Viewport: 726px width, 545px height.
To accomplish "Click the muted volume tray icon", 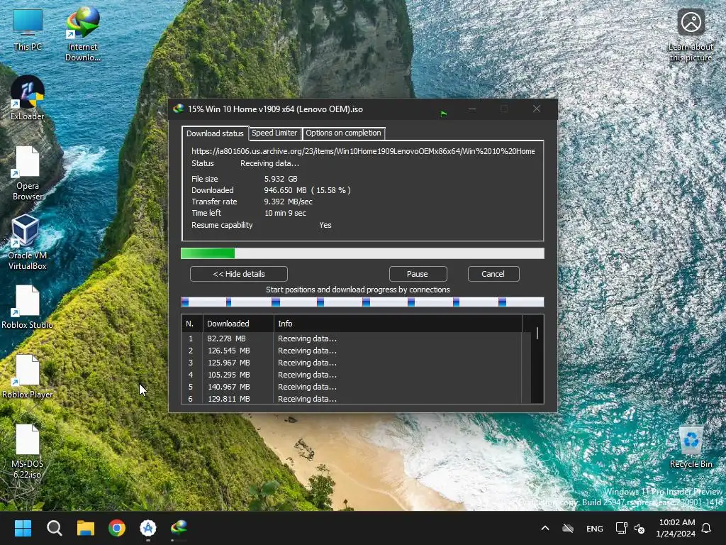I will (x=640, y=528).
